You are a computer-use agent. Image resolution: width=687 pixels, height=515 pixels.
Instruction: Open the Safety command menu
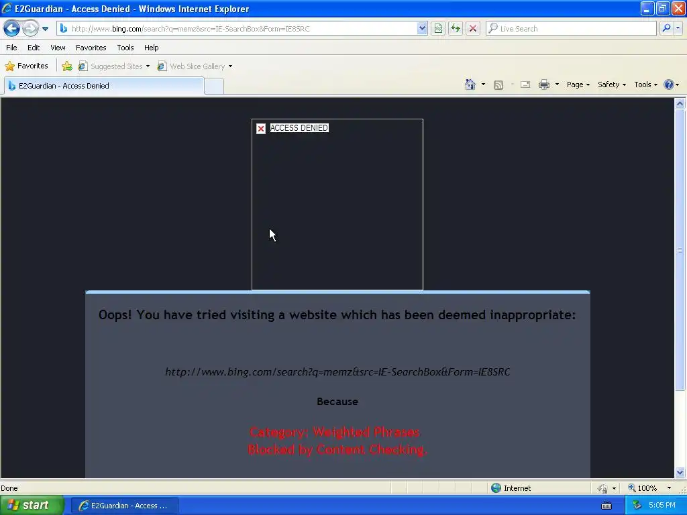(x=612, y=84)
